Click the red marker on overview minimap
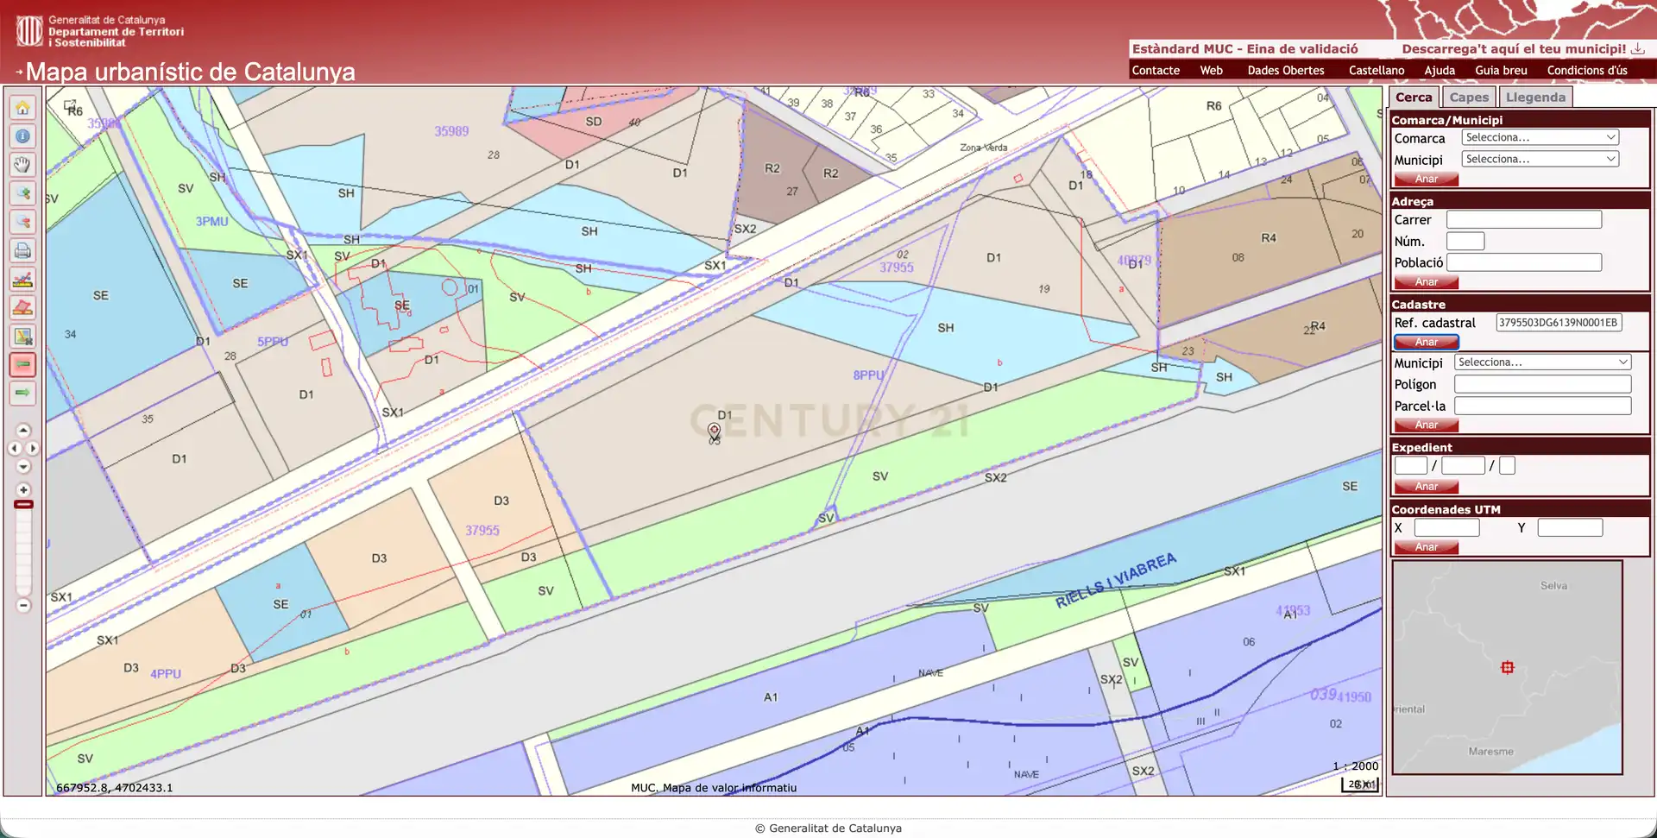Viewport: 1657px width, 838px height. (1508, 667)
